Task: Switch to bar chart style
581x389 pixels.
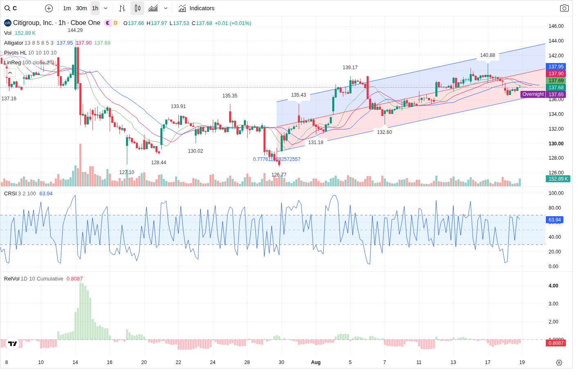Action: pos(122,8)
